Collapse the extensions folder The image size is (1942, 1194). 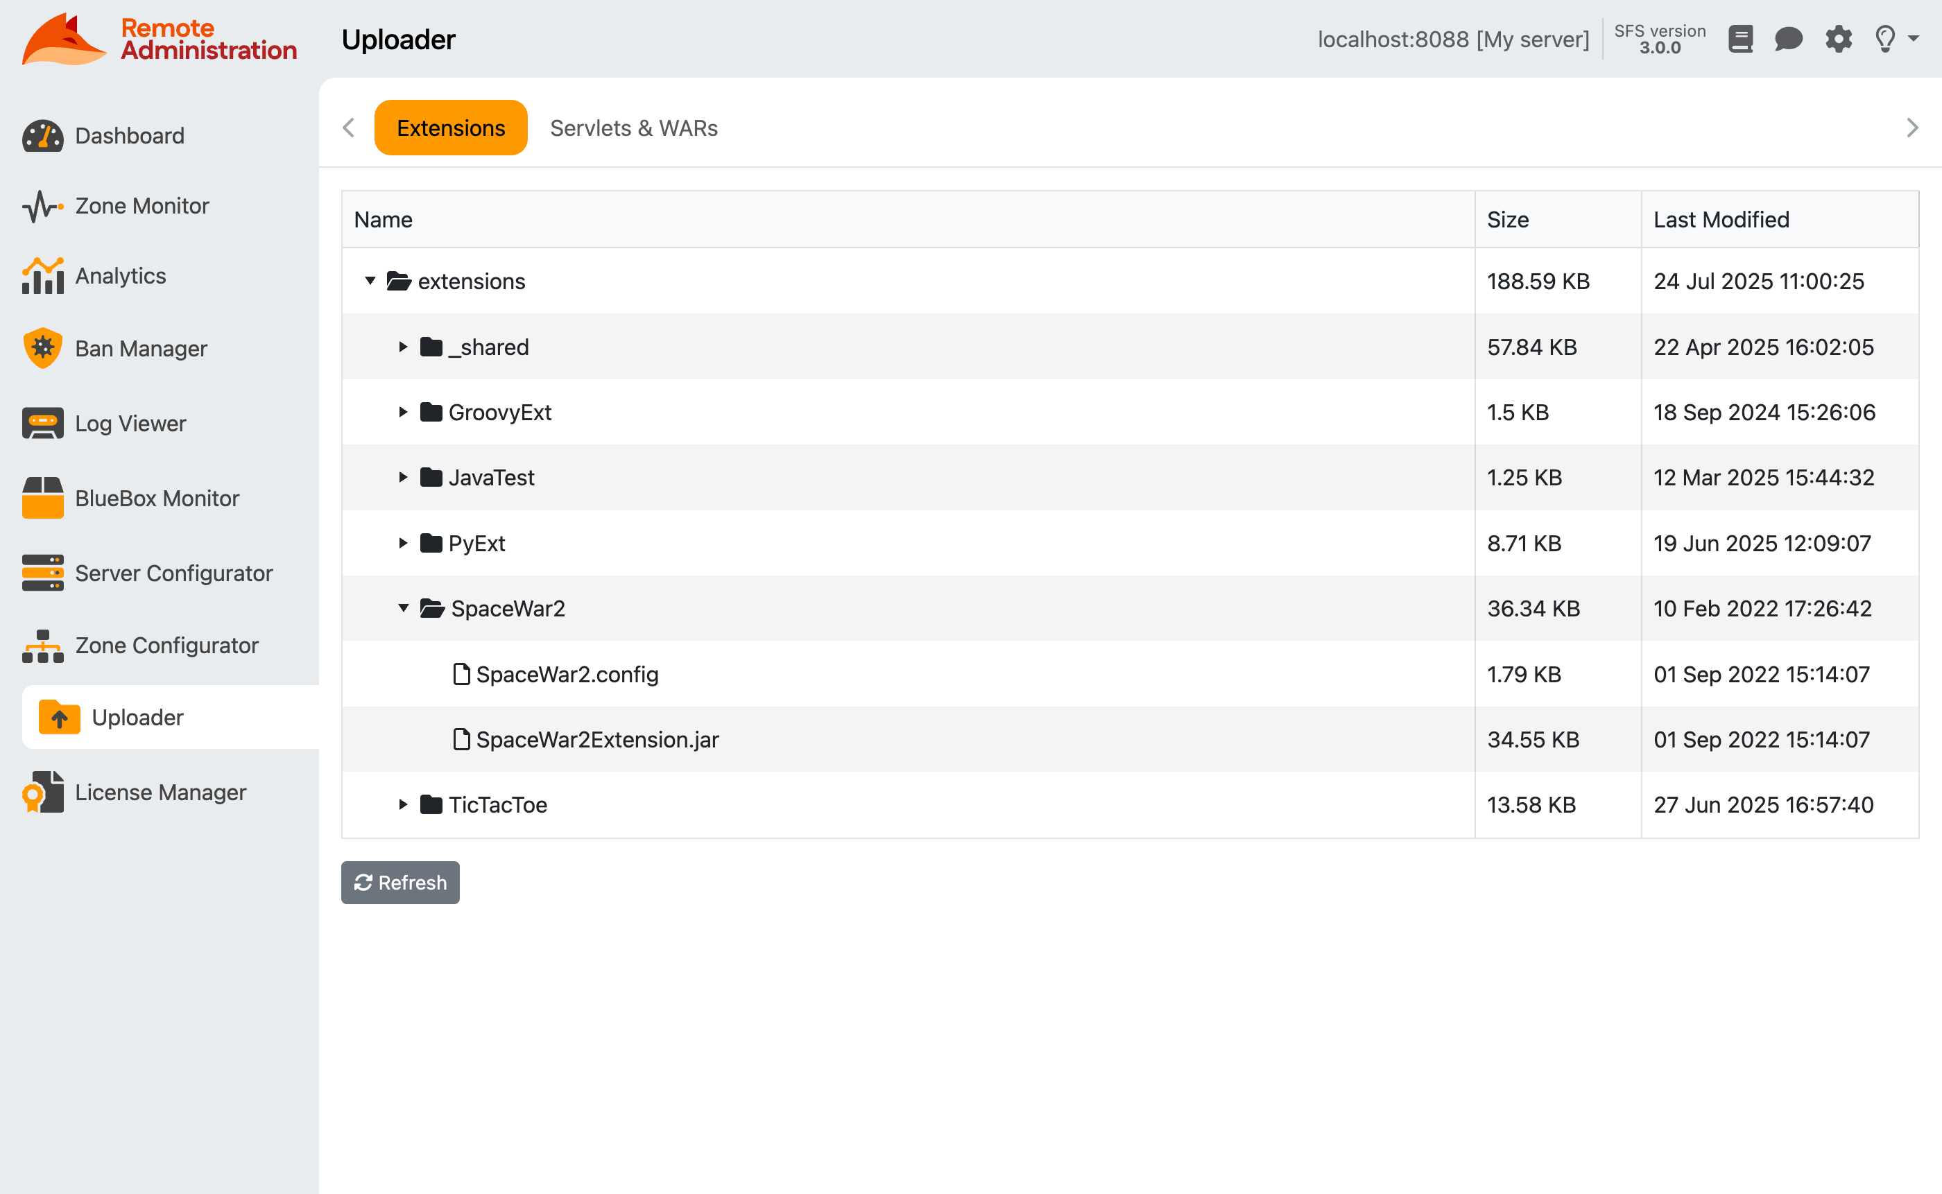click(370, 281)
